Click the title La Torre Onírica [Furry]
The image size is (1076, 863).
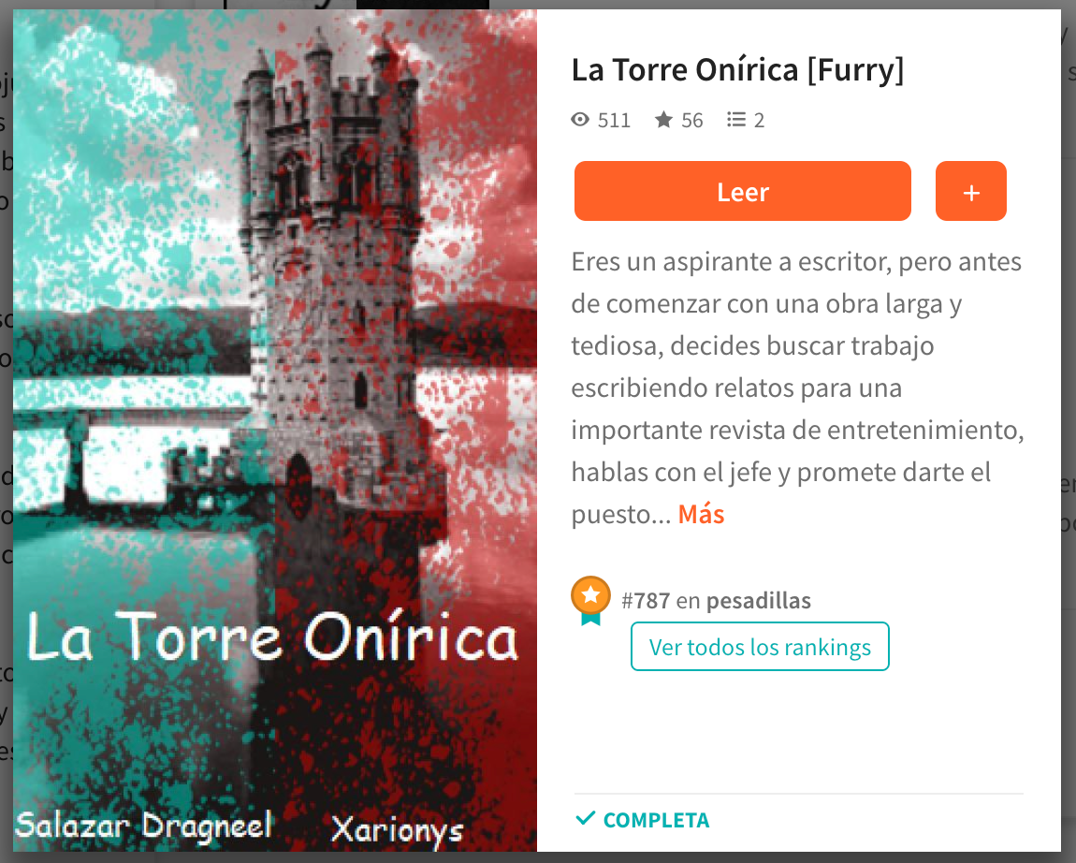737,70
